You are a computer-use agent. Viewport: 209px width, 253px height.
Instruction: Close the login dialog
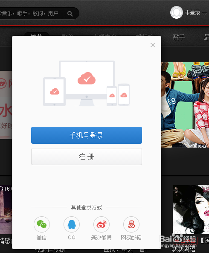click(x=153, y=45)
